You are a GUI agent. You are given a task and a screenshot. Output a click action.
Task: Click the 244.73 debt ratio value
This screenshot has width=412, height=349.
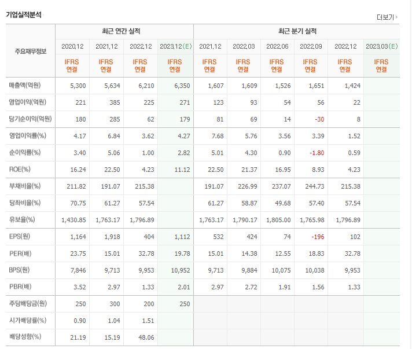[315, 186]
